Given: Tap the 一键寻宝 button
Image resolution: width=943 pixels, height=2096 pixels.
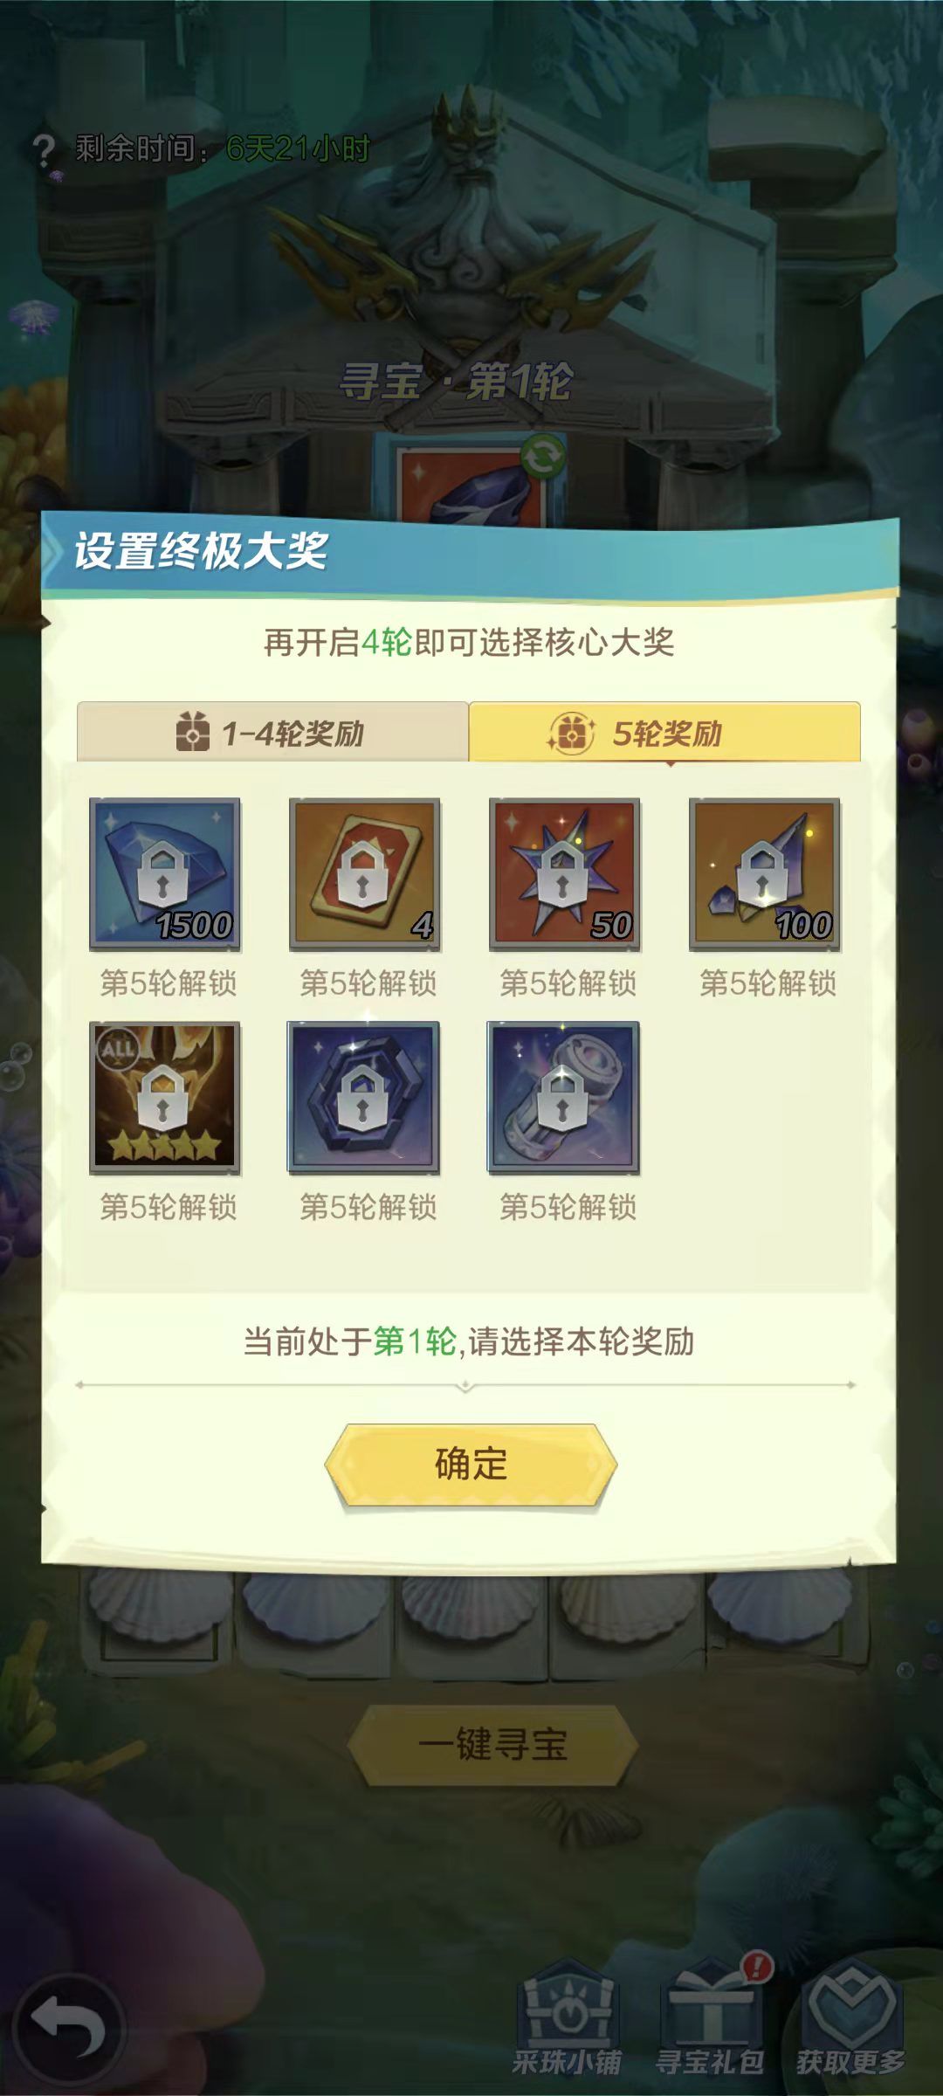Looking at the screenshot, I should point(493,1745).
